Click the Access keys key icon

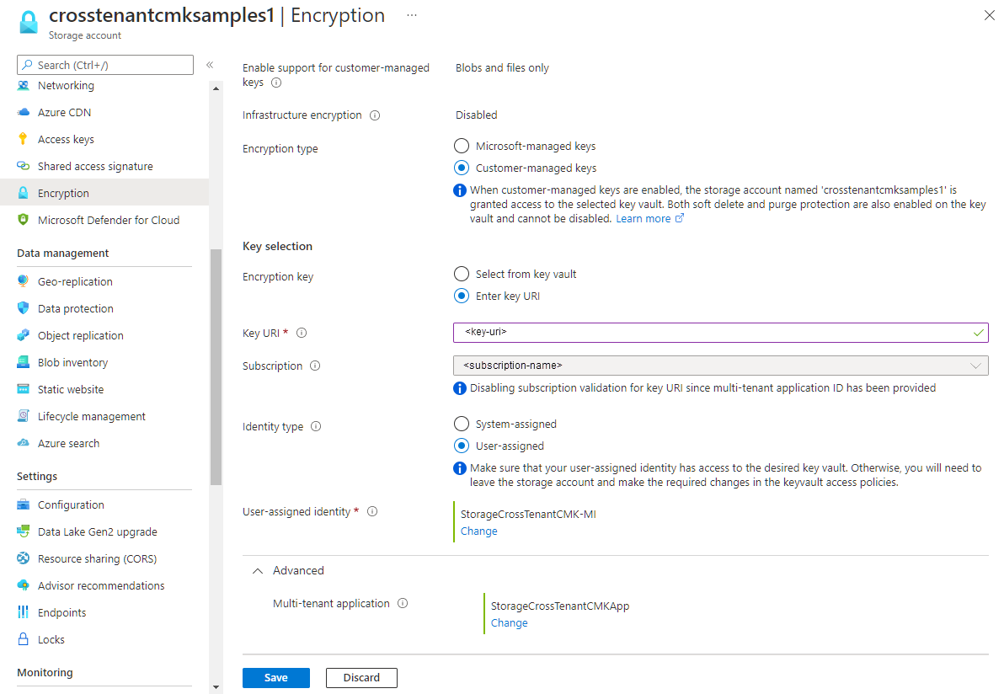(x=23, y=139)
